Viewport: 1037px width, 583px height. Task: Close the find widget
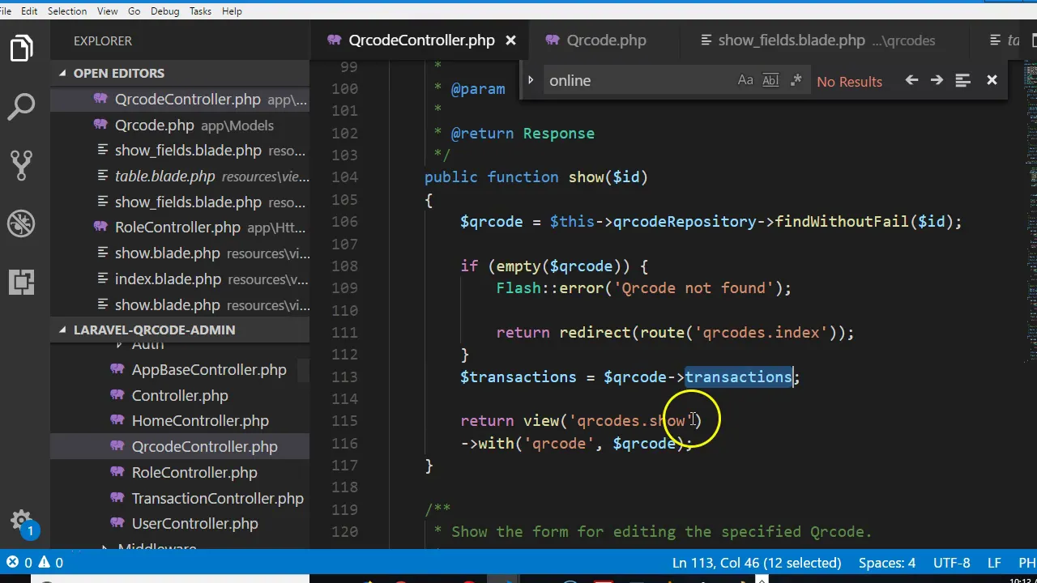tap(992, 80)
